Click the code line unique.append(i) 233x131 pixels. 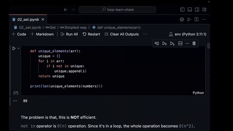pyautogui.click(x=70, y=71)
